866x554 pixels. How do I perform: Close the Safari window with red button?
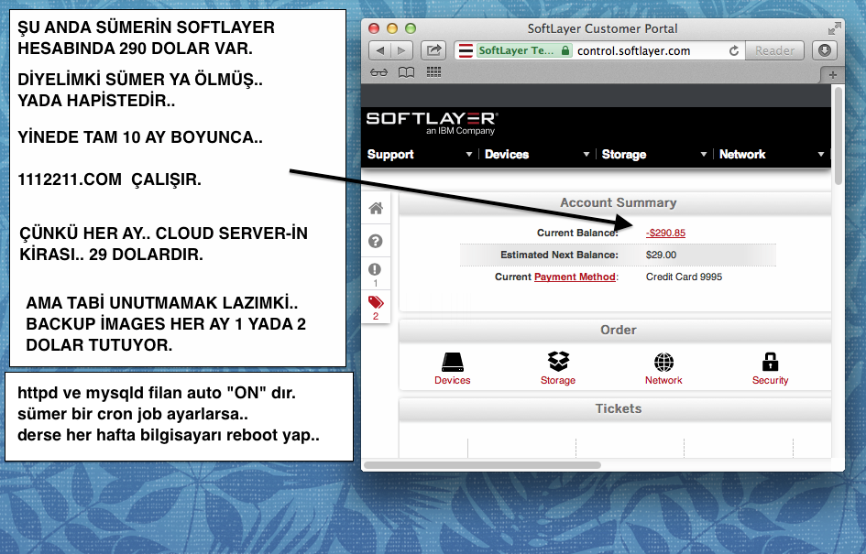click(x=374, y=28)
